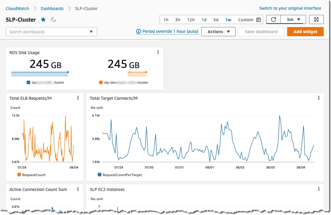Screen dimensions: 331x215
Task: Click the orange RequestCount legend swatch
Action: (x=19, y=175)
